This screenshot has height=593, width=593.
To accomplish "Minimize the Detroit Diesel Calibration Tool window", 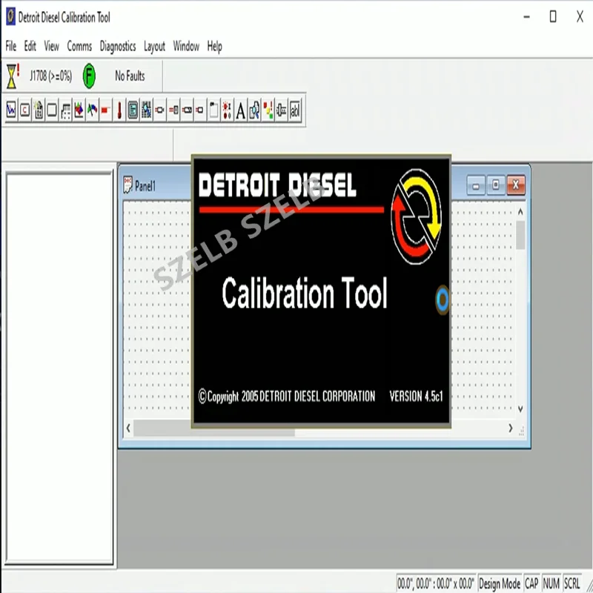I will tap(526, 16).
